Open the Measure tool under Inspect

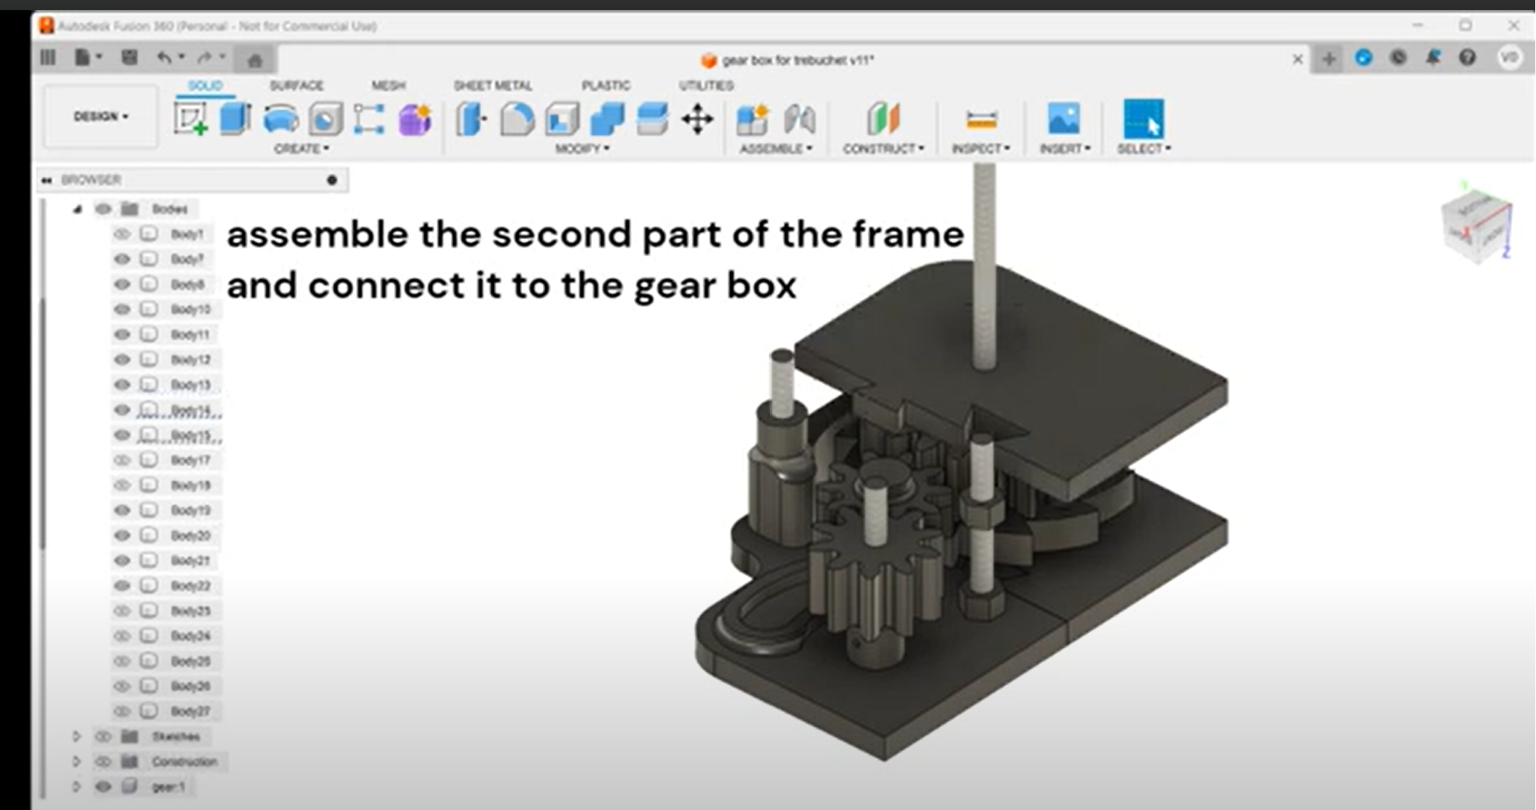coord(980,120)
